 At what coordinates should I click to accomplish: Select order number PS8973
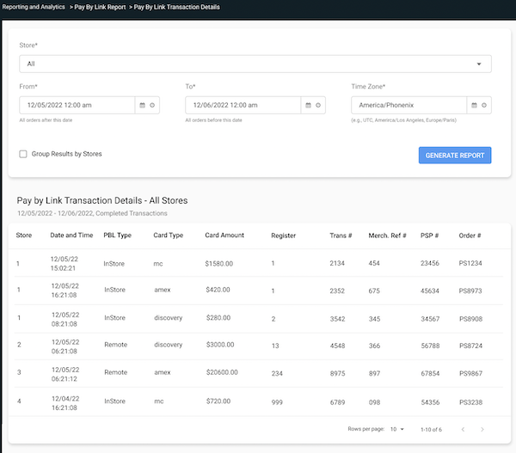(470, 291)
